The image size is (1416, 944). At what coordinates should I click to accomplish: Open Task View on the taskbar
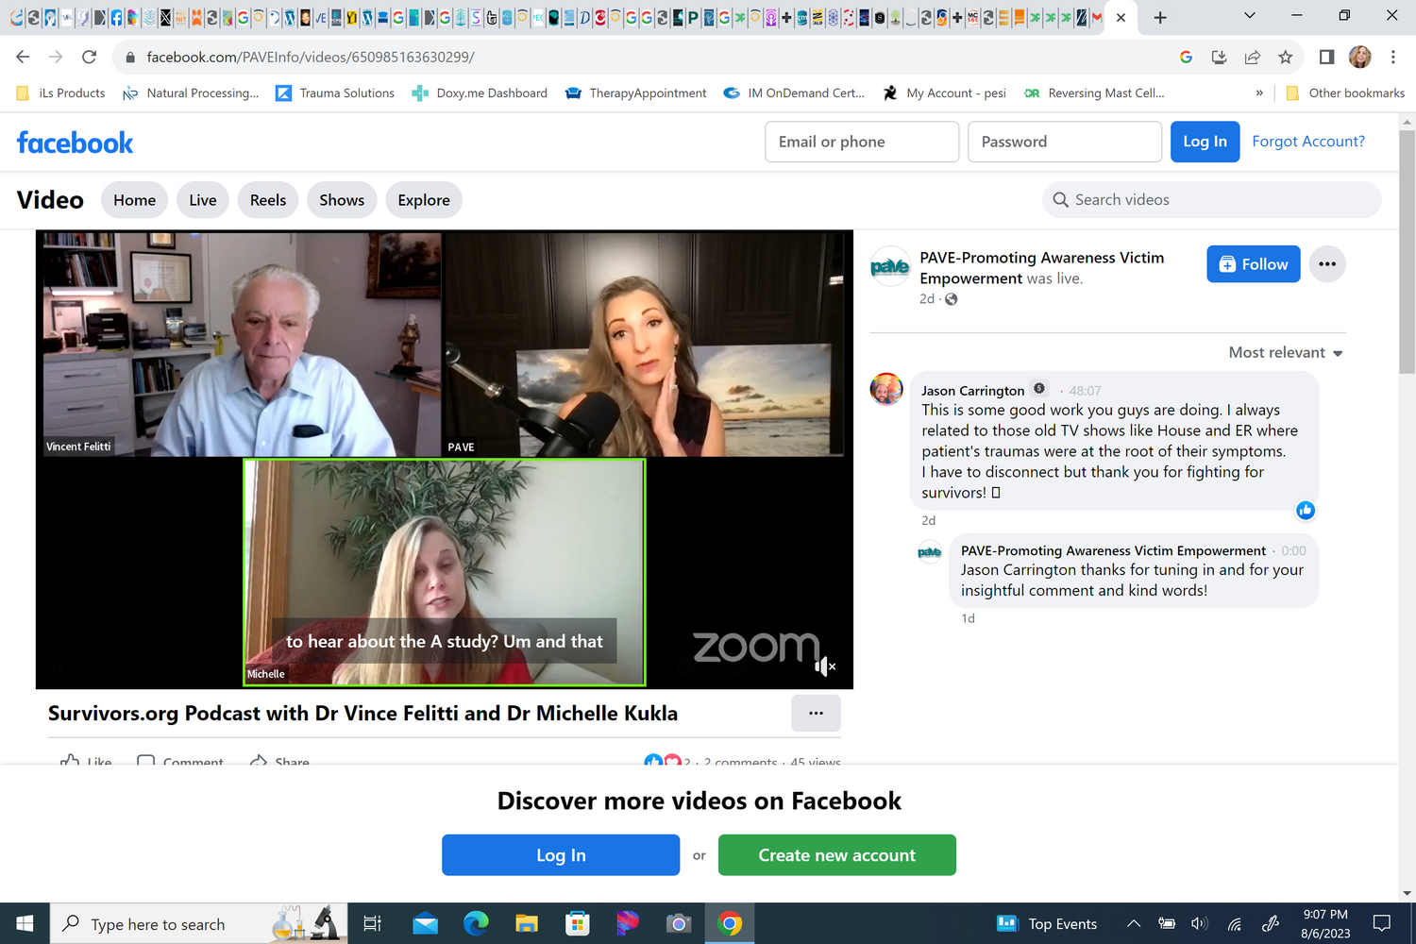coord(372,923)
